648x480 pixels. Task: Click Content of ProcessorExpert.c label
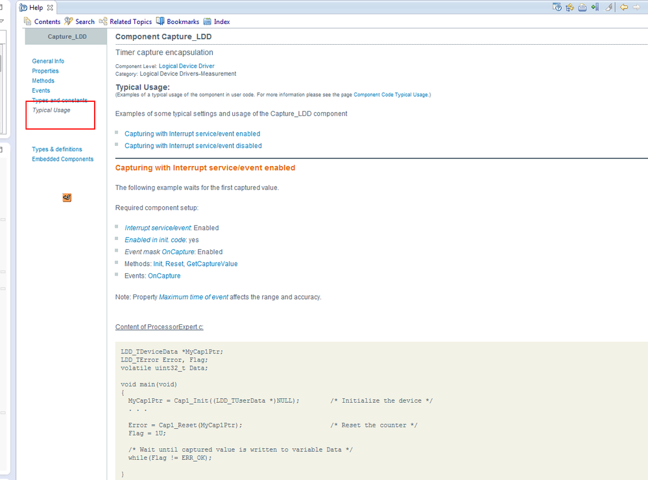click(159, 327)
